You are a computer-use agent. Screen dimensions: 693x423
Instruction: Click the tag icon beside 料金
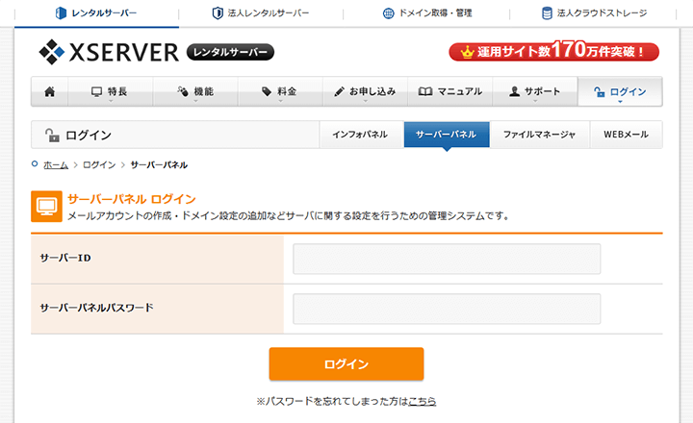266,91
